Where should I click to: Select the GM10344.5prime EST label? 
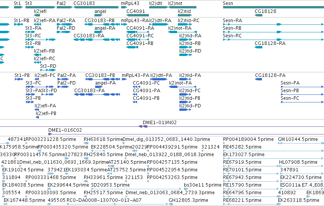pyautogui.click(x=298, y=139)
